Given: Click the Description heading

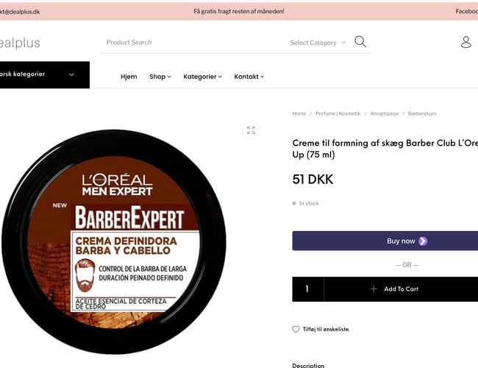Looking at the screenshot, I should click(x=308, y=365).
